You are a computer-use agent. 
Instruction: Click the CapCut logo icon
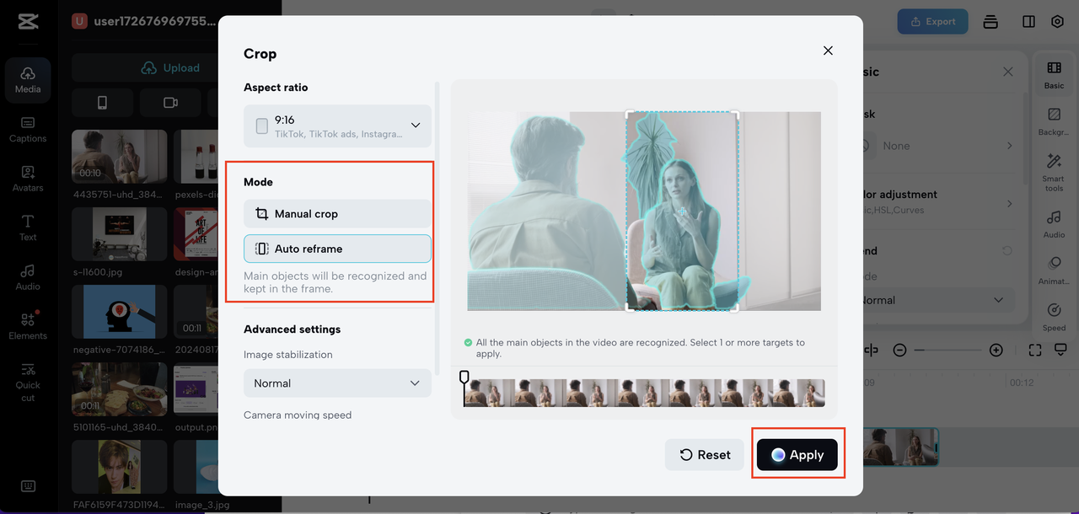28,21
